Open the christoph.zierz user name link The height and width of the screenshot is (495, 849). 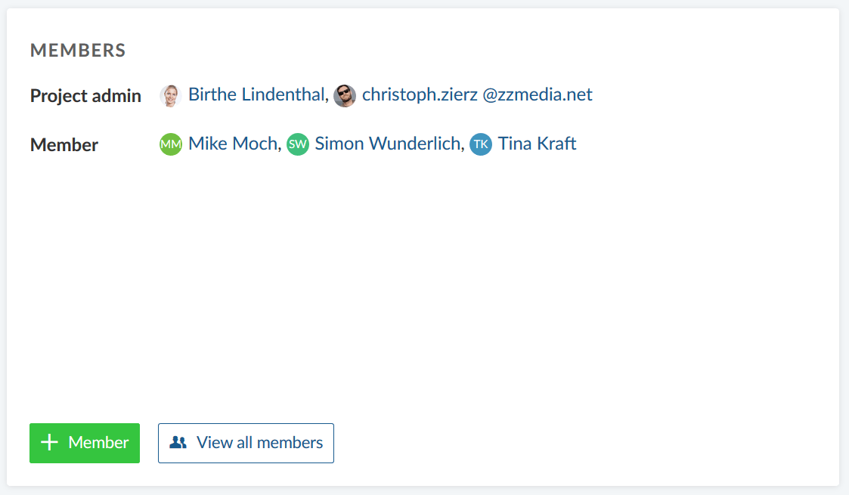(x=420, y=95)
